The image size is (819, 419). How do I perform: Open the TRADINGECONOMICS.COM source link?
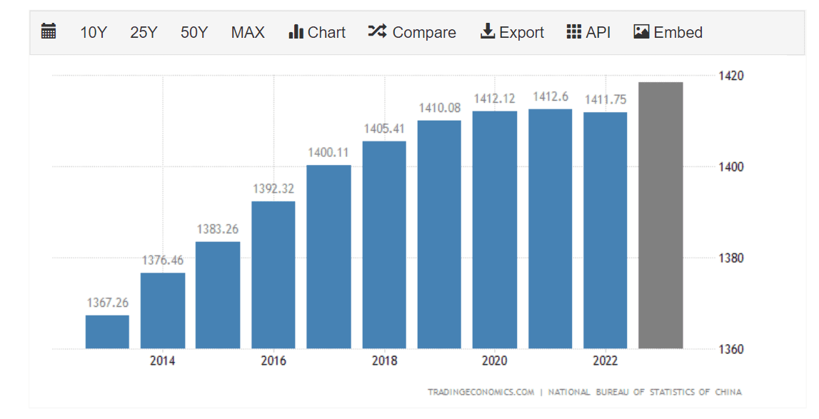pos(481,392)
